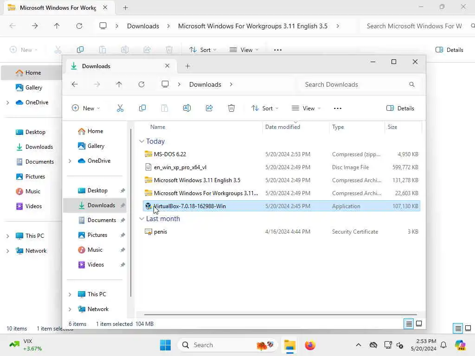Sort by Type column header
475x356 pixels.
(x=338, y=127)
